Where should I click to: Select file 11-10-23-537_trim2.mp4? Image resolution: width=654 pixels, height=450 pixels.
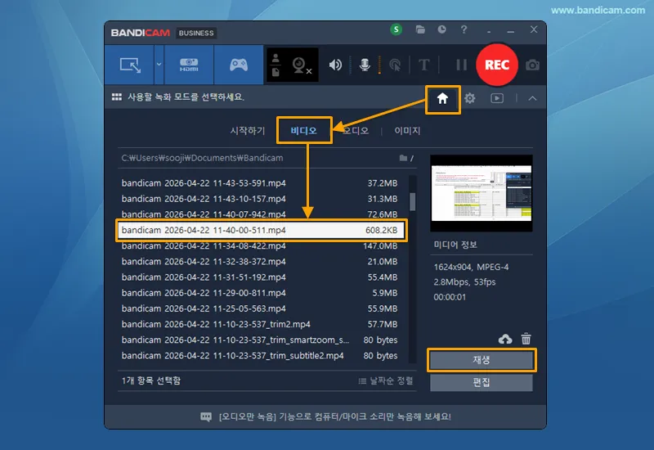click(259, 324)
